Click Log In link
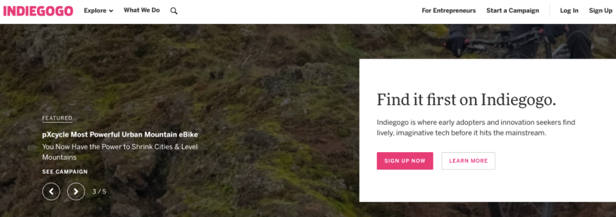This screenshot has width=616, height=217. coord(569,11)
